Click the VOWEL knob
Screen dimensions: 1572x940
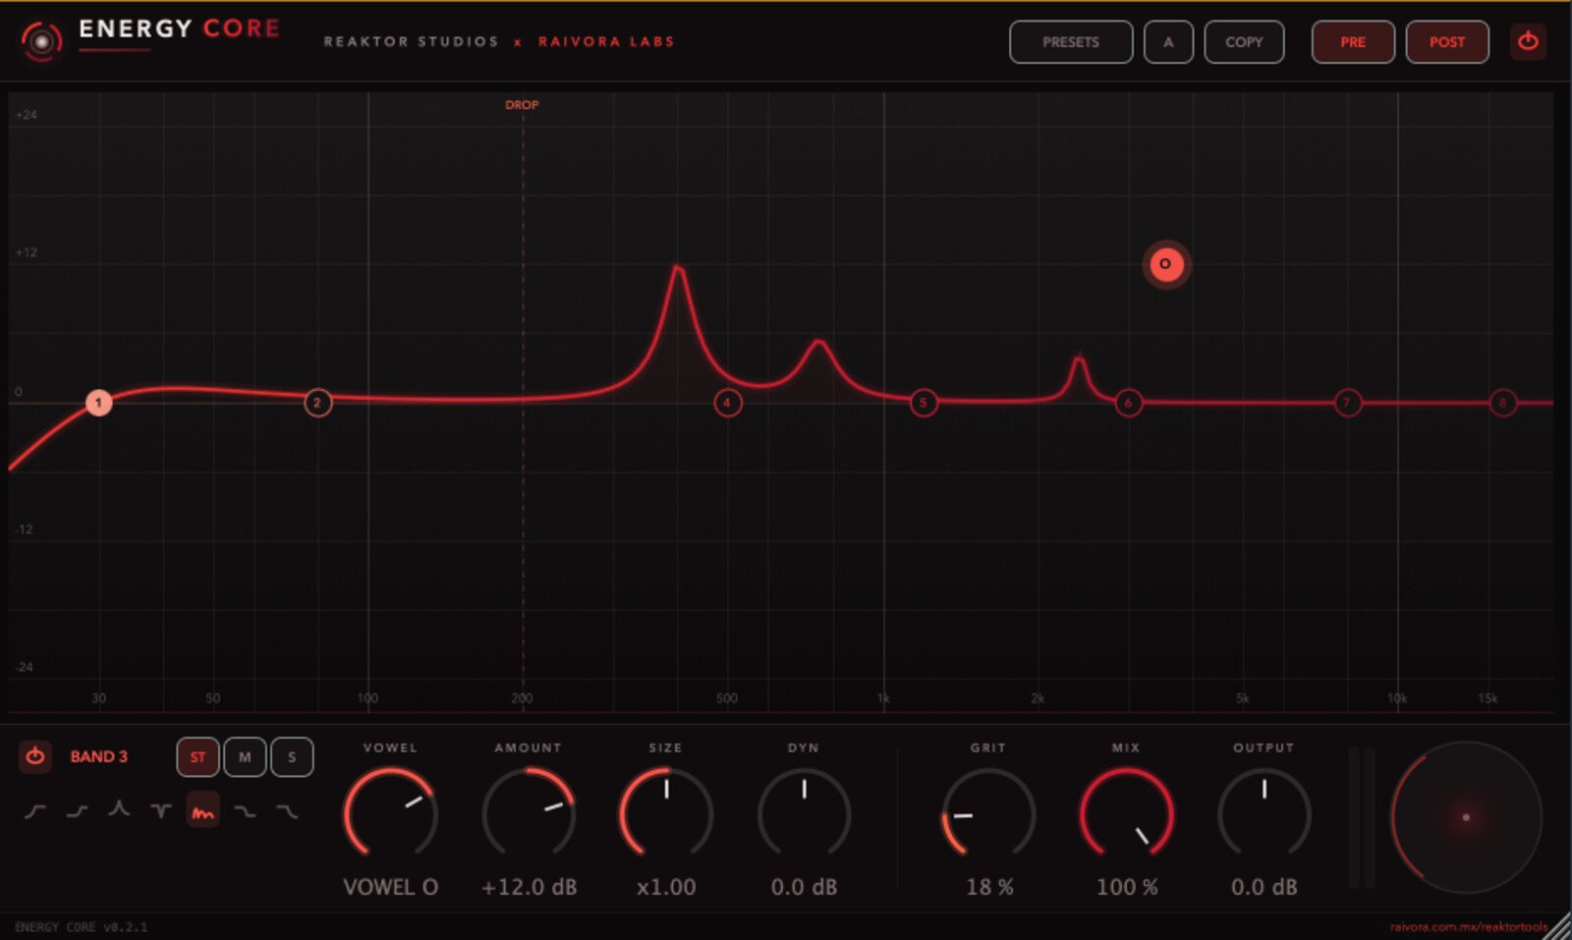pyautogui.click(x=390, y=814)
